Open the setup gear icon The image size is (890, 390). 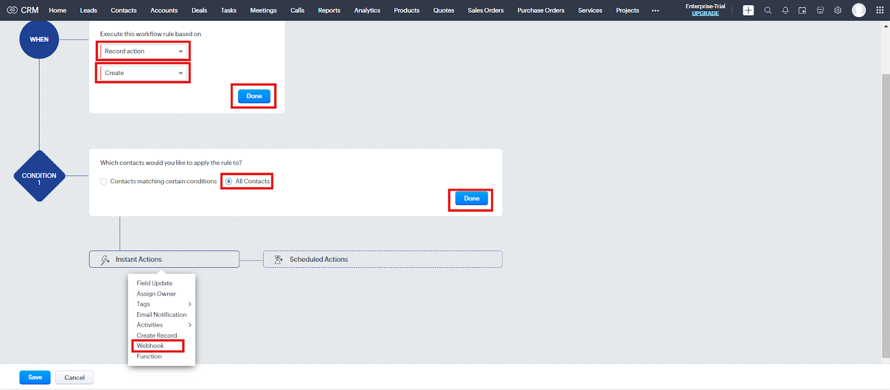point(838,10)
